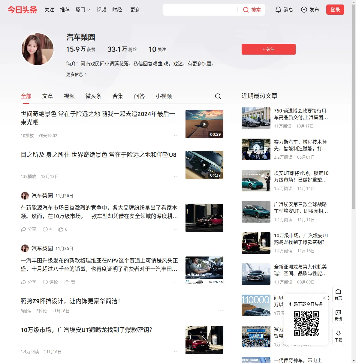Open more options on the 11月26日 post

click(176, 229)
